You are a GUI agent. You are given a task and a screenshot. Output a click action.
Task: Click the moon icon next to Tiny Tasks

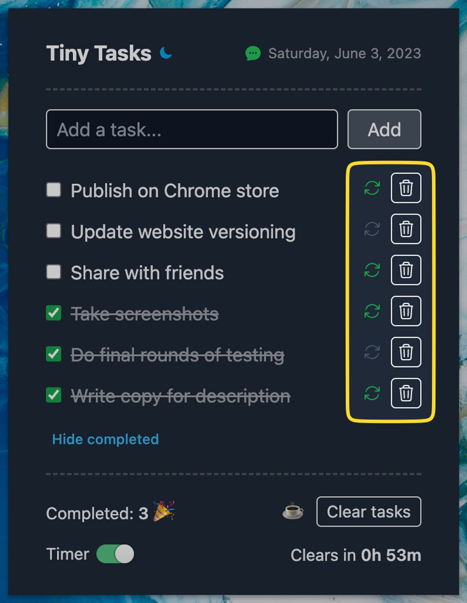click(x=165, y=53)
